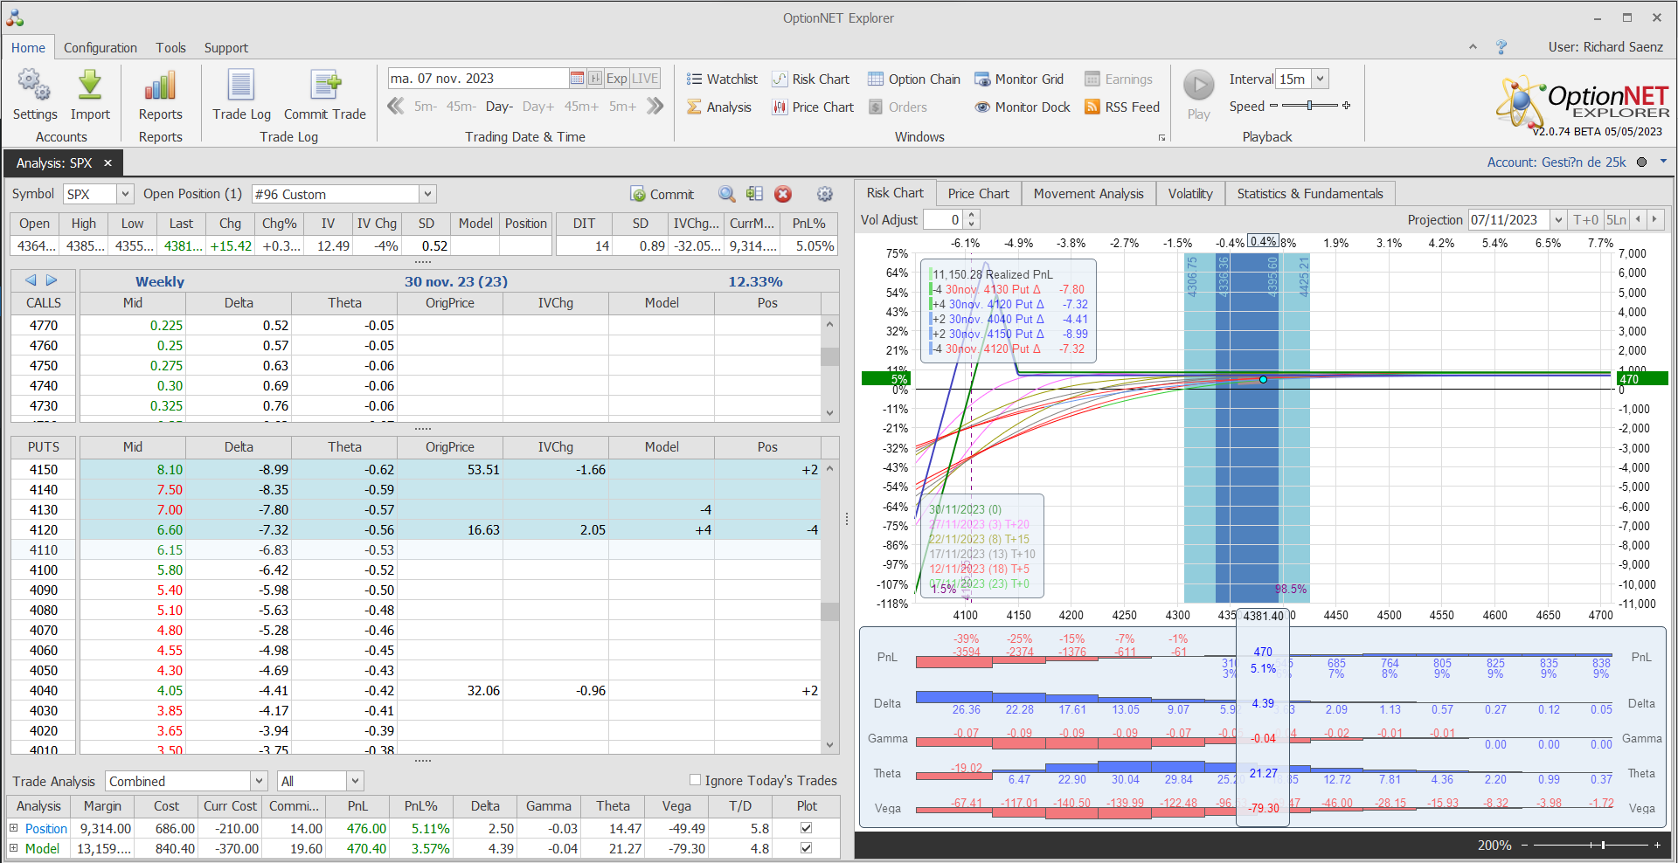Enable Ignore Today's Trades checkbox

coord(696,780)
